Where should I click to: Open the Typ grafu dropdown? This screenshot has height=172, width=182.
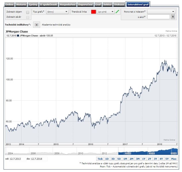click(x=57, y=12)
